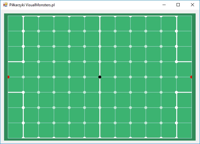200x144 pixels.
Task: Click the red goal dot on the right edge
Action: pyautogui.click(x=191, y=77)
